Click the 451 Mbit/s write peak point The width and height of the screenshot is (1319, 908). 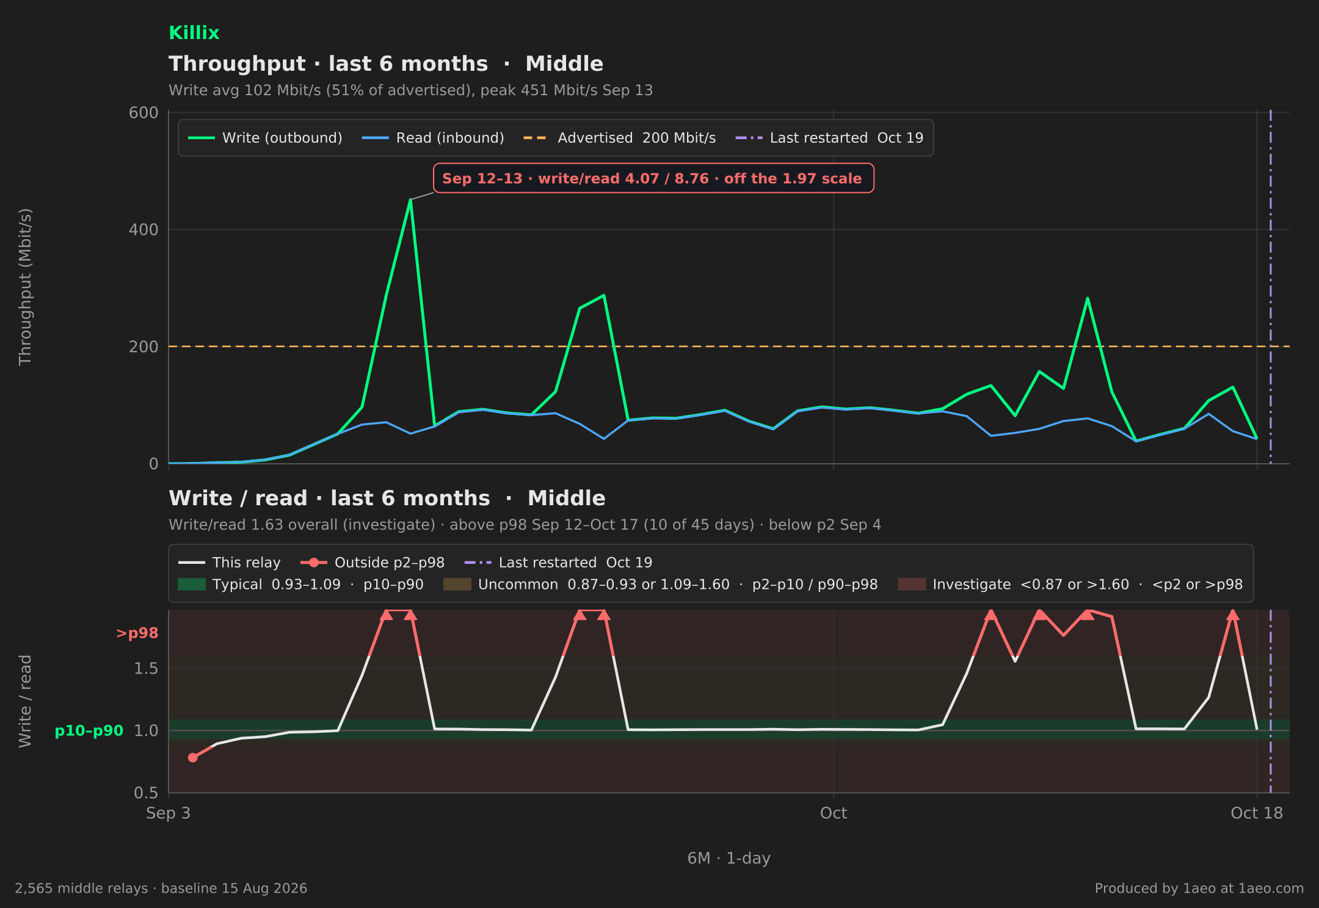coord(410,199)
